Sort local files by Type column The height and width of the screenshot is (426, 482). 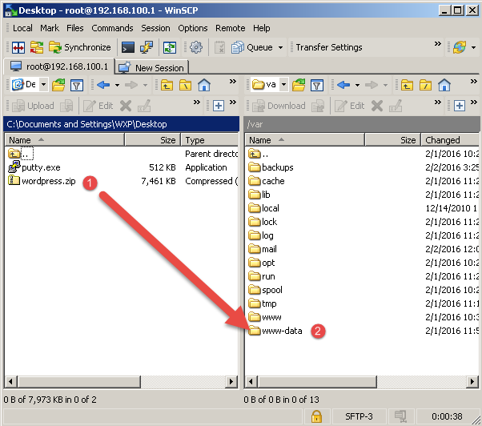point(210,140)
